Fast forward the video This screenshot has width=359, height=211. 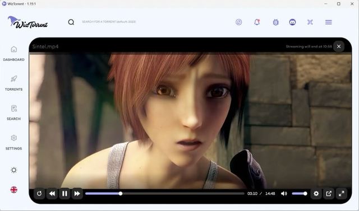click(77, 194)
